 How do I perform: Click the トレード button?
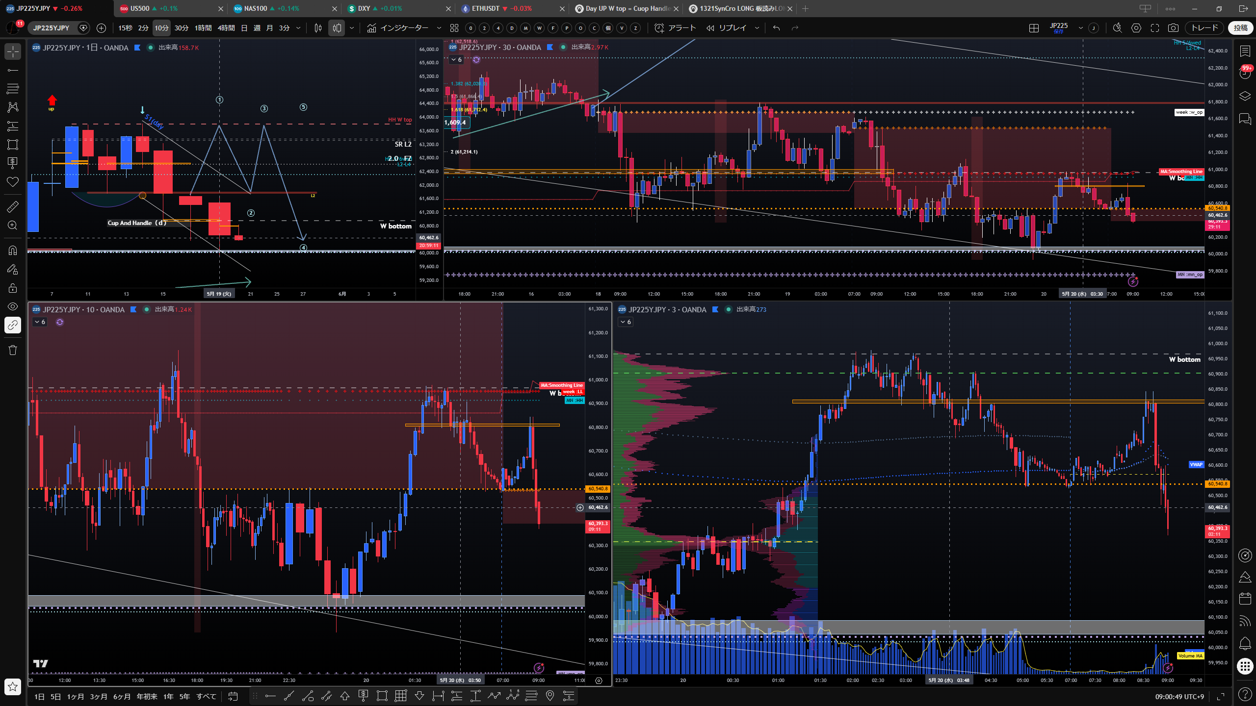[1204, 28]
